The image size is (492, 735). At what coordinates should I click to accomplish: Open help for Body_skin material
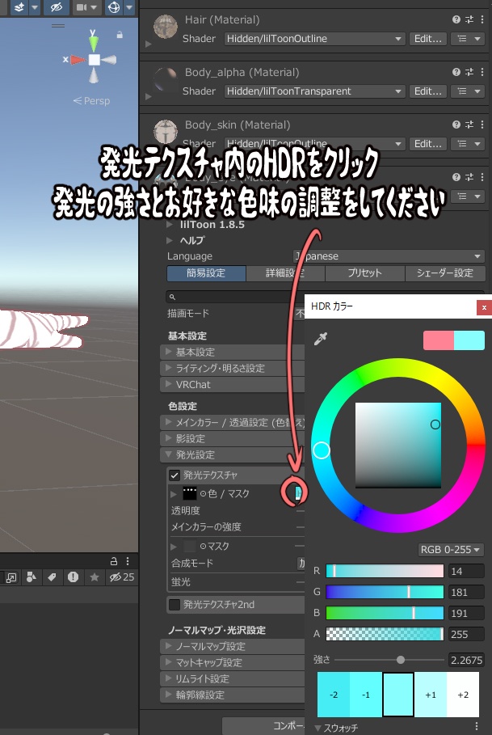(456, 125)
